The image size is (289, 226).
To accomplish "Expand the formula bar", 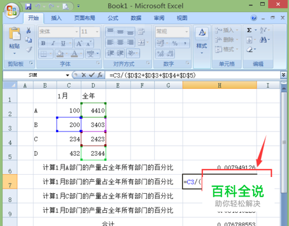I will coord(283,75).
